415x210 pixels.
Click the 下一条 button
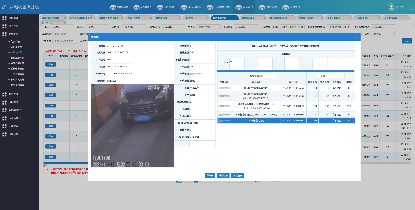210,175
